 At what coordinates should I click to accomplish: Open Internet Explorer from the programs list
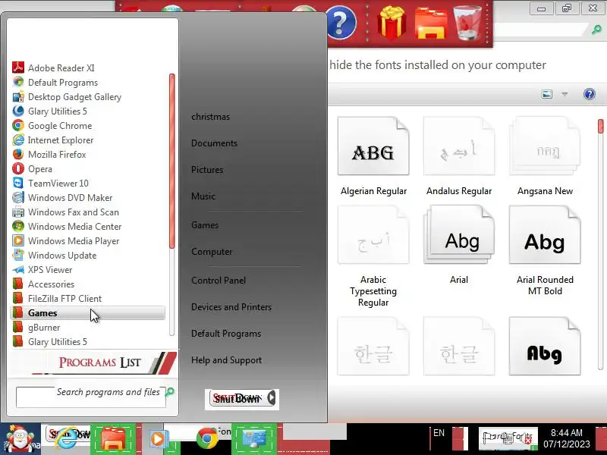pos(53,140)
